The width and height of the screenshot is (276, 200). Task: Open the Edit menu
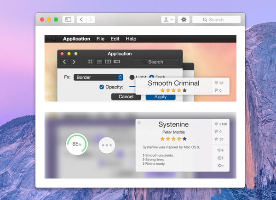click(115, 39)
